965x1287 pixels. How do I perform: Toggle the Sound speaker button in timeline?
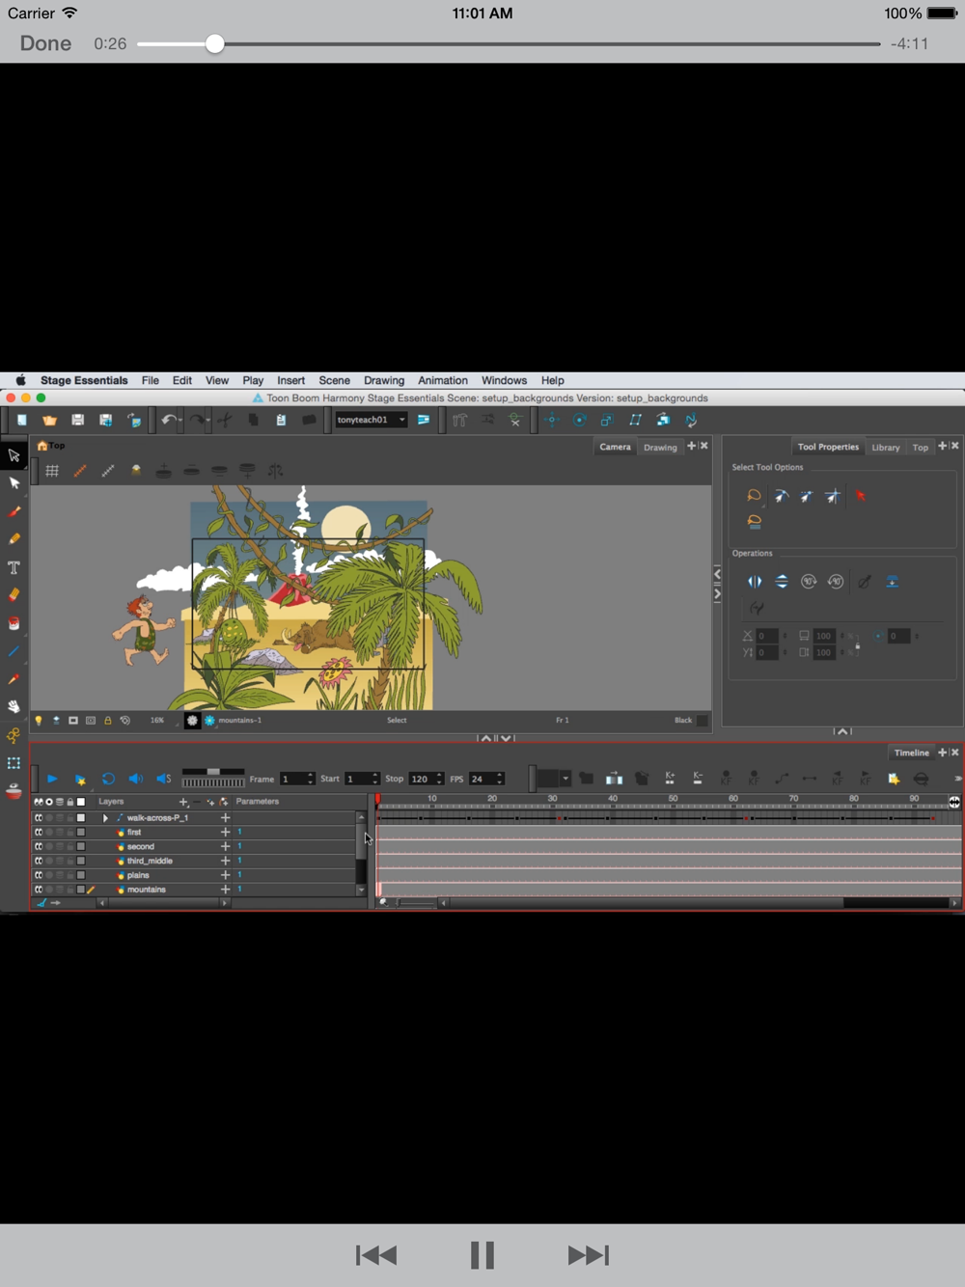point(136,779)
